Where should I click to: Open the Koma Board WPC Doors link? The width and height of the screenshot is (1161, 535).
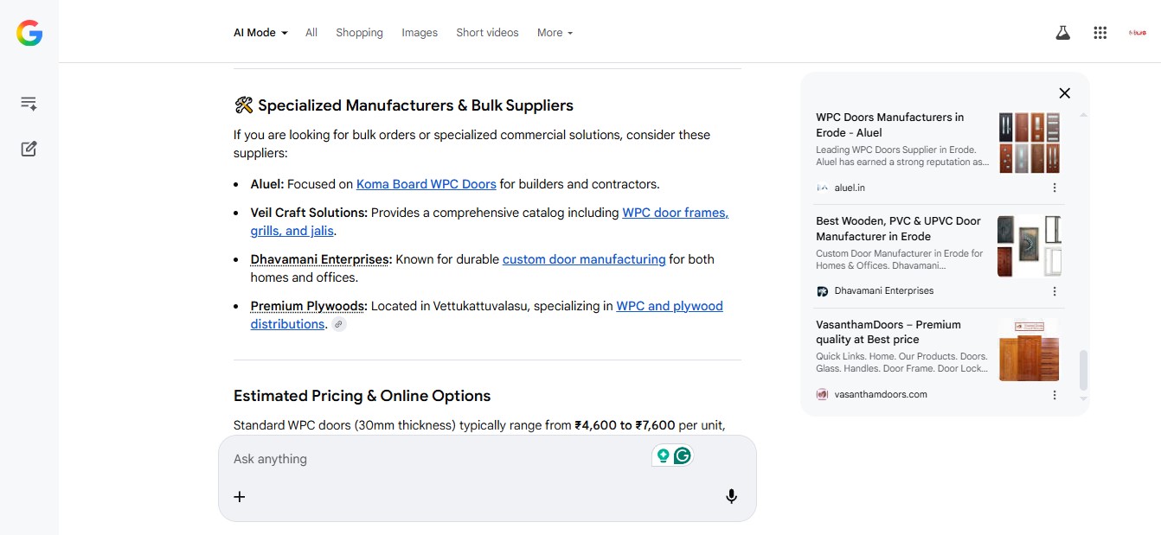427,184
